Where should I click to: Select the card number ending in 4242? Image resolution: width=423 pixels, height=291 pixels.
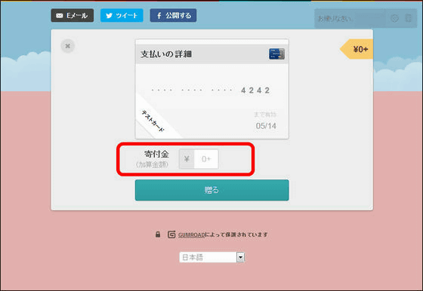tap(211, 90)
